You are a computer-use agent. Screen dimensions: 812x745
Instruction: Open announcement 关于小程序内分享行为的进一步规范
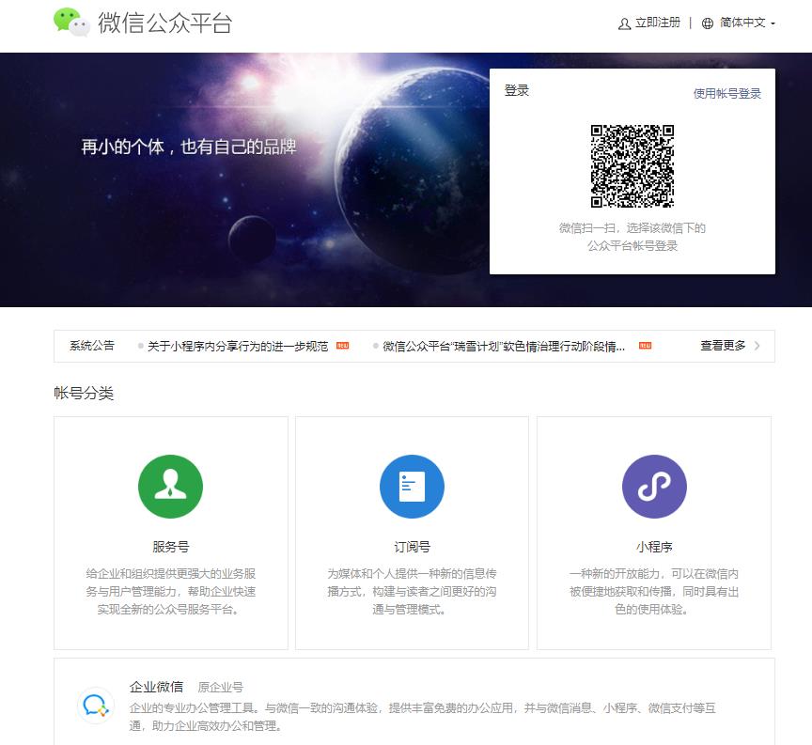(x=238, y=347)
